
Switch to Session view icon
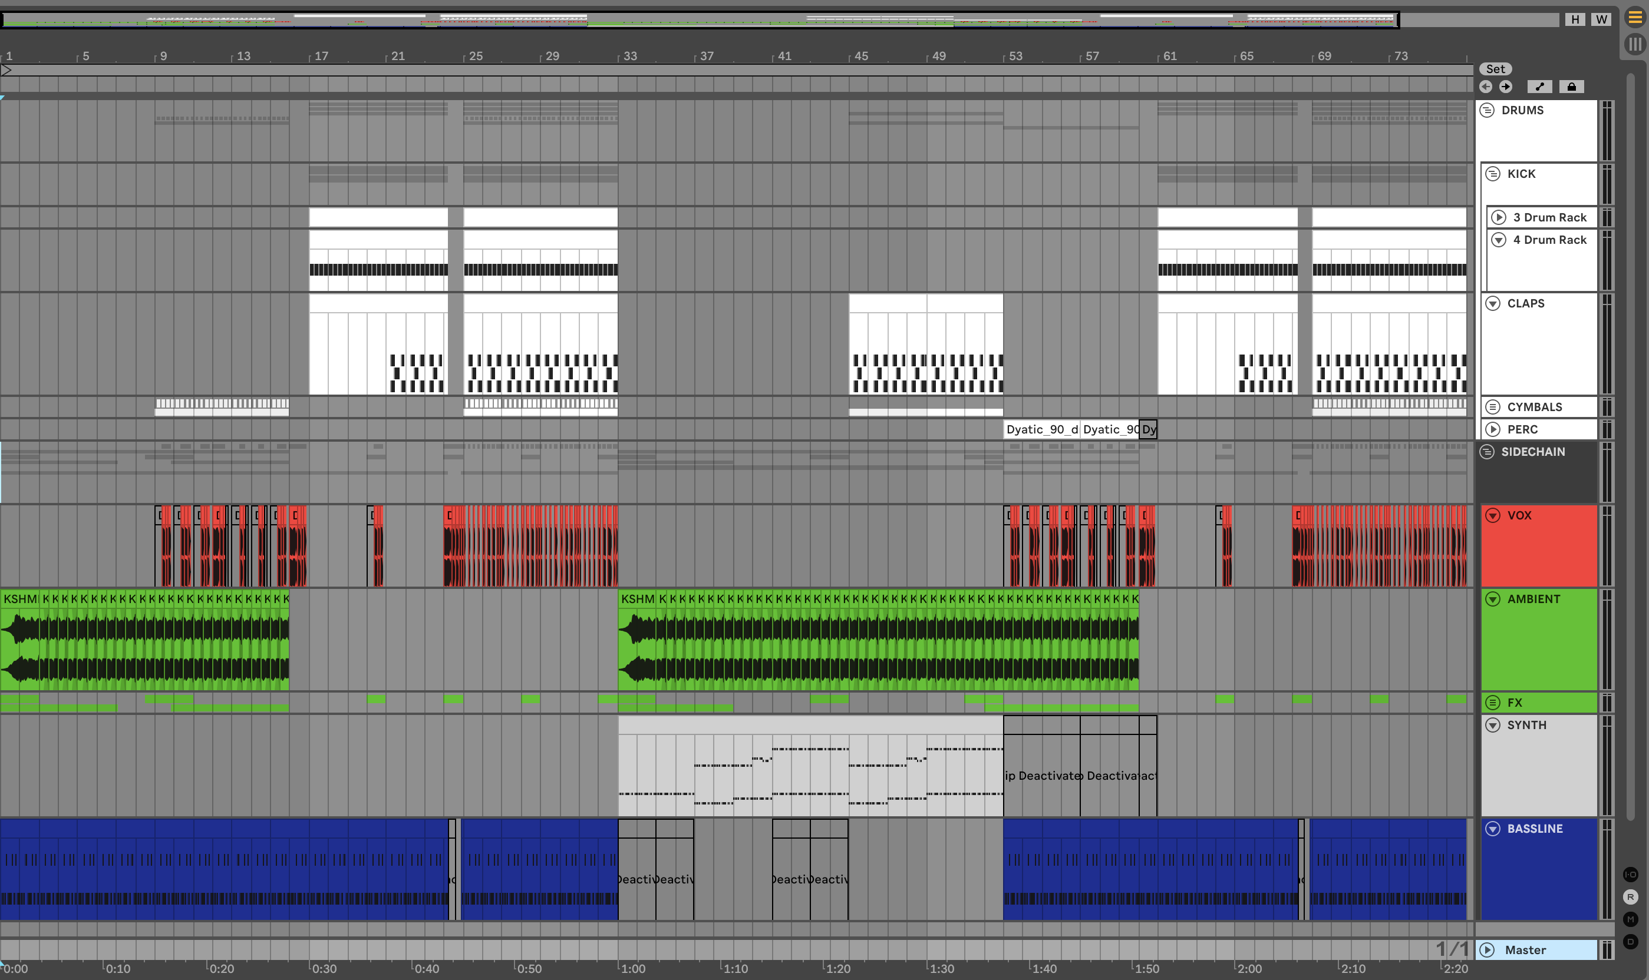click(1635, 44)
